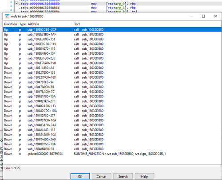Select xref row sub_180478A00+7C

coord(112,92)
